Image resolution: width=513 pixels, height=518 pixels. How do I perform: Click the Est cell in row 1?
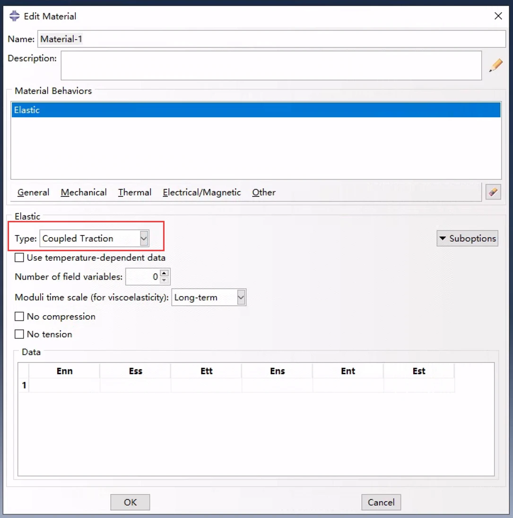[419, 385]
